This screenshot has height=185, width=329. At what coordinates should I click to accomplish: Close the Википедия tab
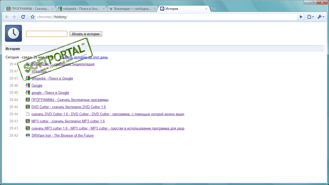click(x=155, y=9)
